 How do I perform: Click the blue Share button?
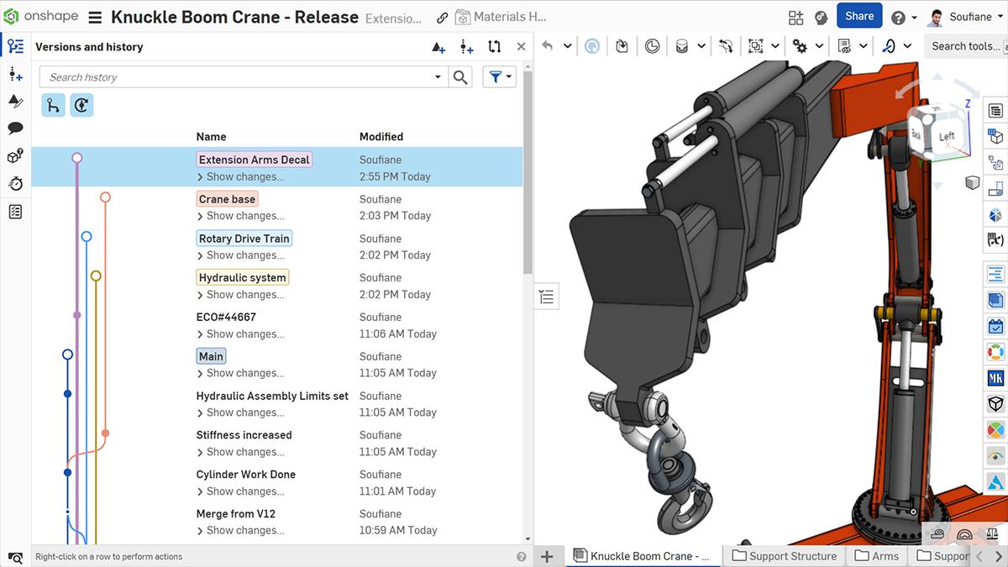point(858,17)
